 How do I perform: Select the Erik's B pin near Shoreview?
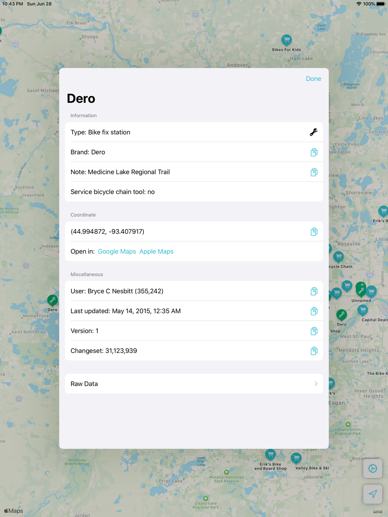(383, 211)
